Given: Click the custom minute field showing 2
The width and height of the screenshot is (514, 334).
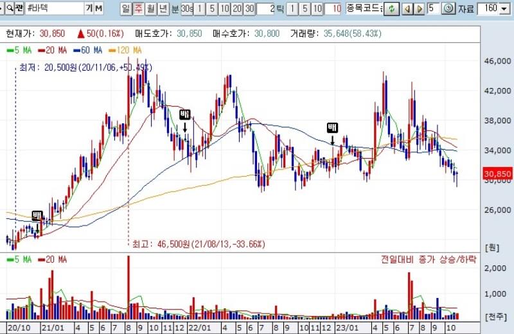Looking at the screenshot, I should point(266,8).
